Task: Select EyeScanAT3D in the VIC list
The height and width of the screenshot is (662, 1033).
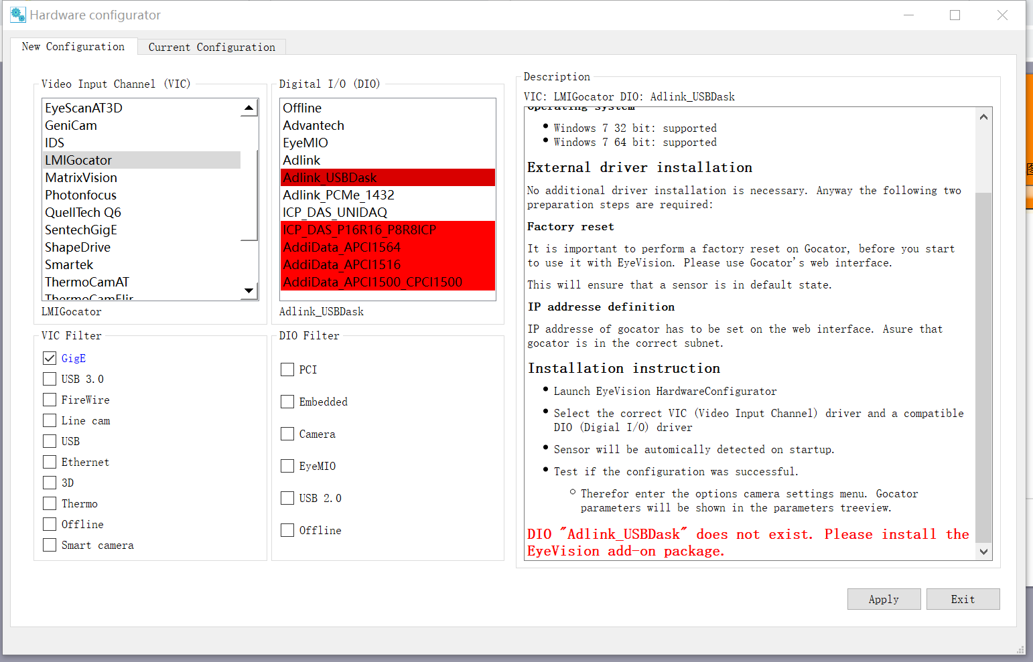Action: pos(141,108)
